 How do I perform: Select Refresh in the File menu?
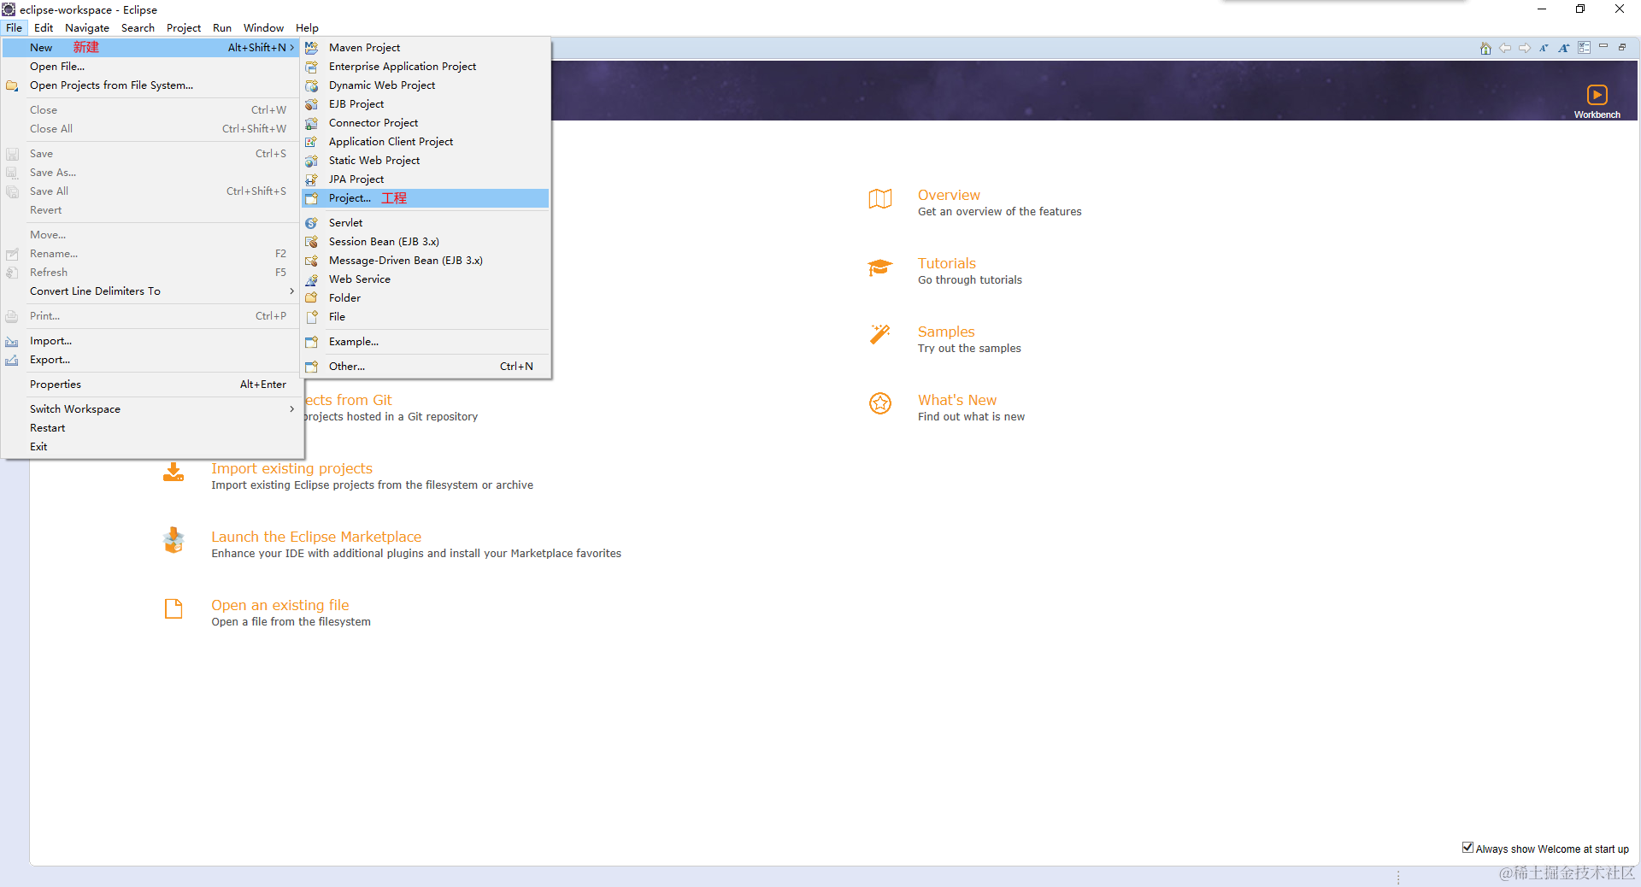tap(151, 273)
